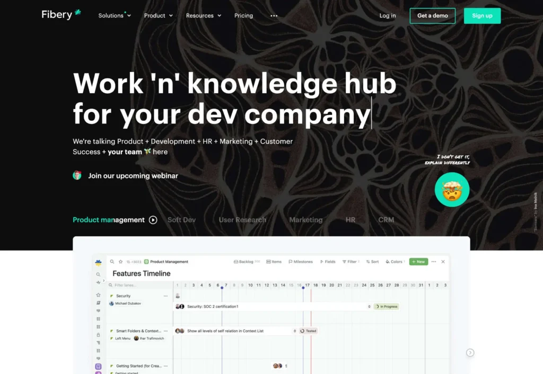The image size is (543, 374).
Task: Click Michael Dubakov's avatar
Action: 111,304
